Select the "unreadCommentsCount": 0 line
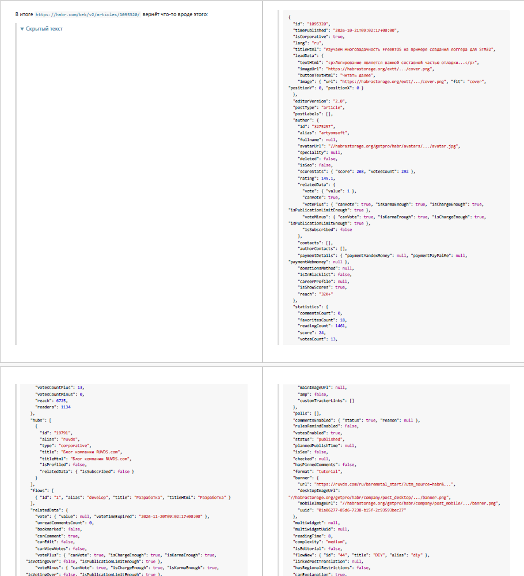524x576 pixels. 64,523
